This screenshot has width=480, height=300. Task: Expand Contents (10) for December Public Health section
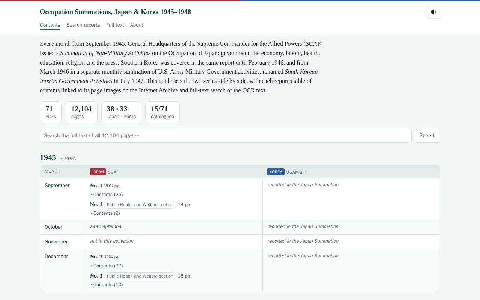coord(107,285)
